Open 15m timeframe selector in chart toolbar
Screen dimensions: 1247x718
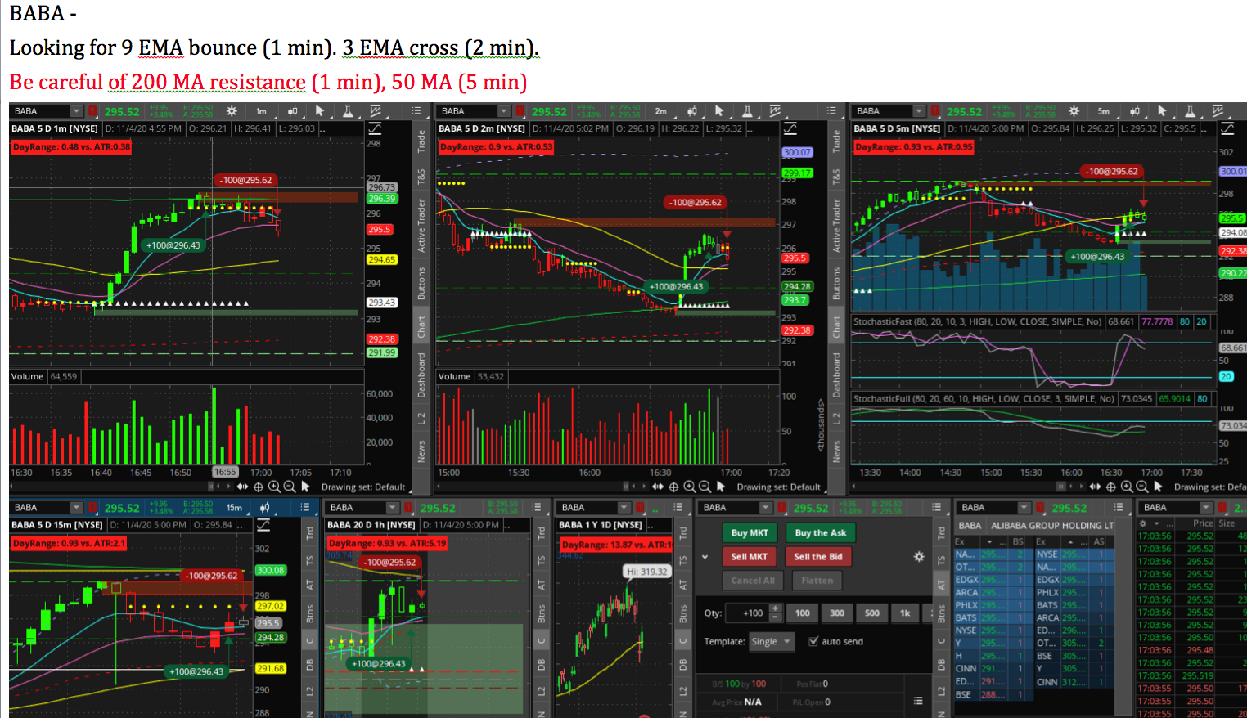tap(234, 508)
